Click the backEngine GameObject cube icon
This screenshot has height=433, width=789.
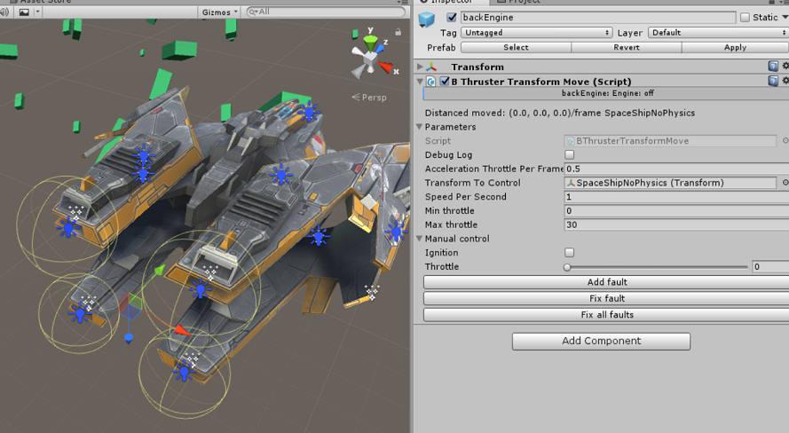tap(426, 20)
